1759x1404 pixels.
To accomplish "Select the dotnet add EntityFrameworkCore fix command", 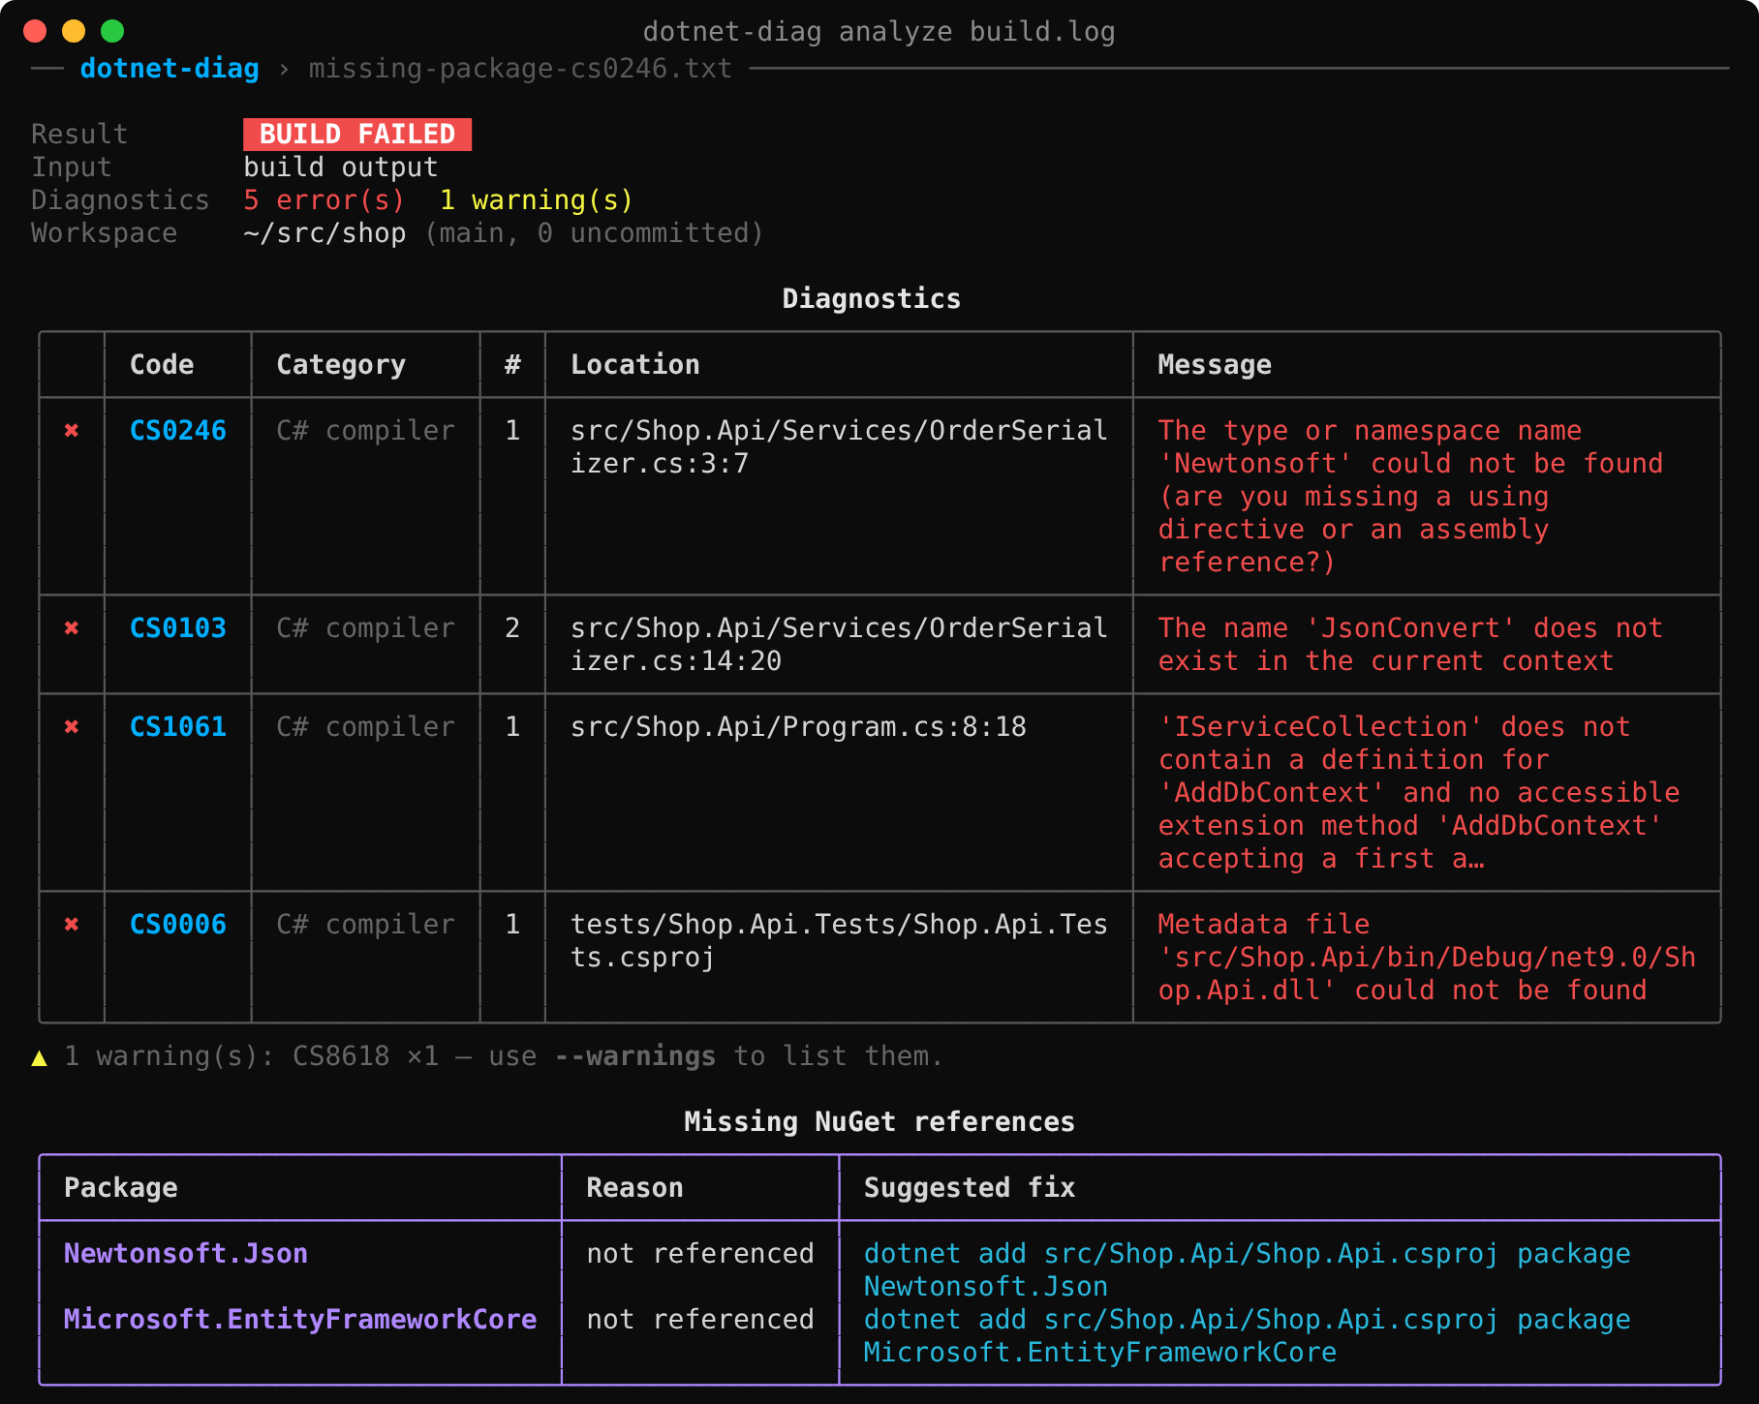I will pos(1248,1336).
